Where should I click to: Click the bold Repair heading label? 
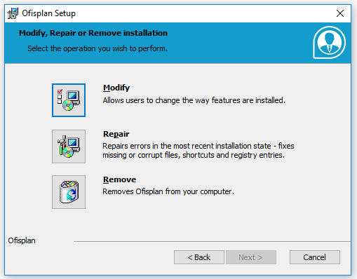pyautogui.click(x=116, y=134)
